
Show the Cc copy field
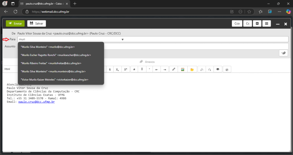[248, 24]
